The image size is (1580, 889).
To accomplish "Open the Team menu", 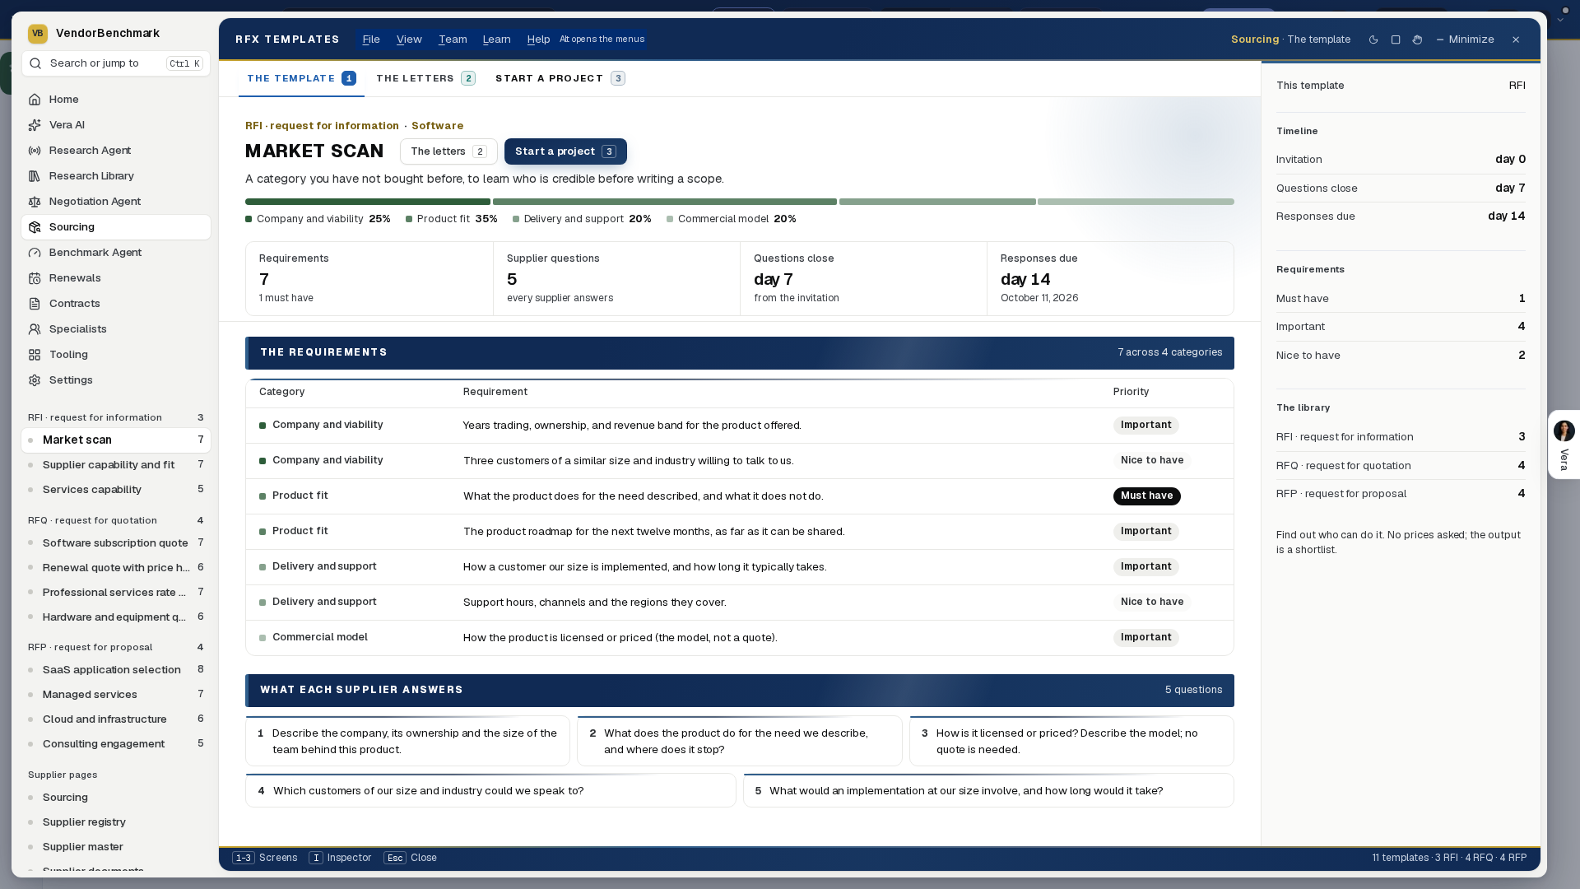I will (x=453, y=40).
